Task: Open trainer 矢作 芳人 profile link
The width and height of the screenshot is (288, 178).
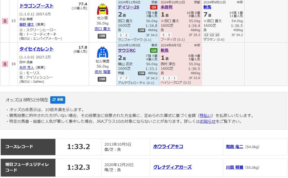Action: (26, 68)
